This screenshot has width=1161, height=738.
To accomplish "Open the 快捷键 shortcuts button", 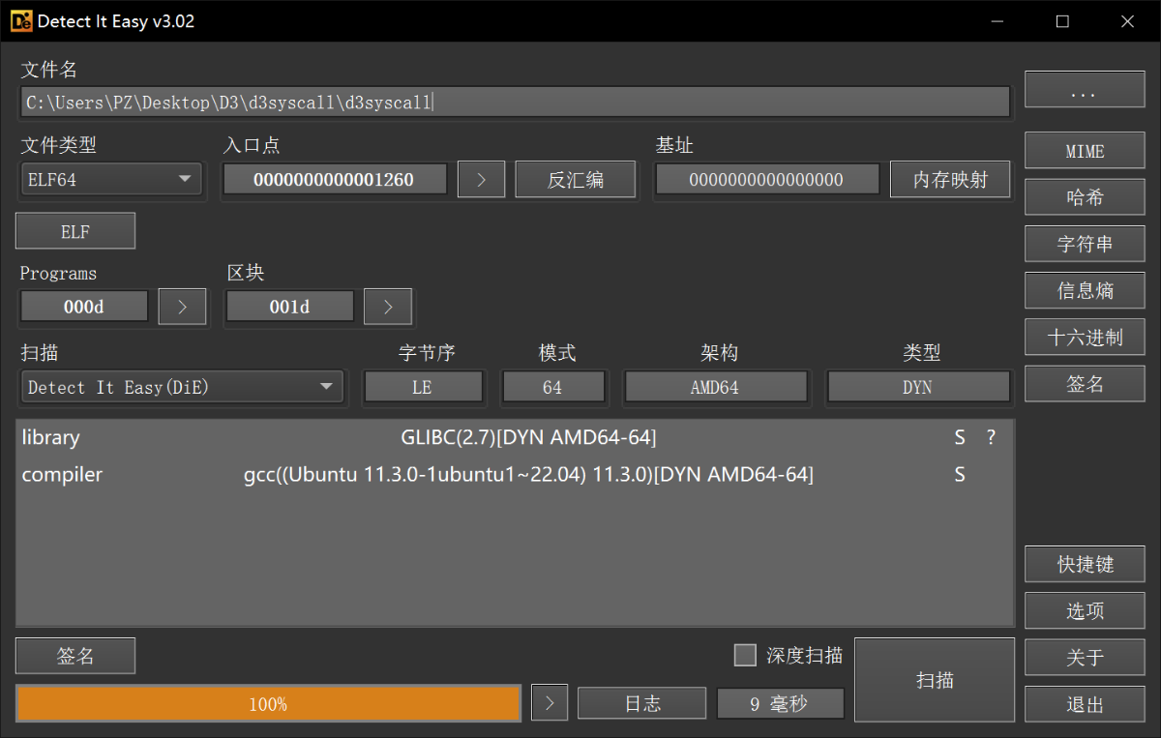I will 1085,564.
